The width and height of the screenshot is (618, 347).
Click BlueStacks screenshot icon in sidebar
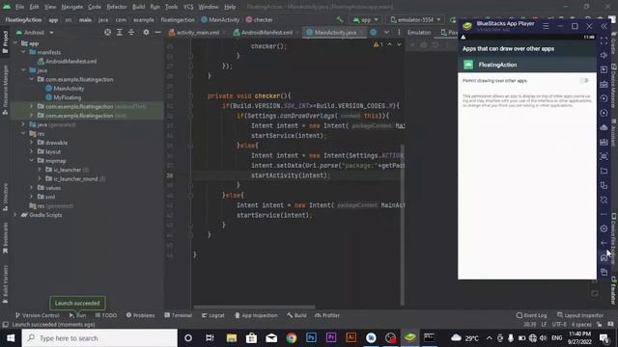tap(604, 156)
